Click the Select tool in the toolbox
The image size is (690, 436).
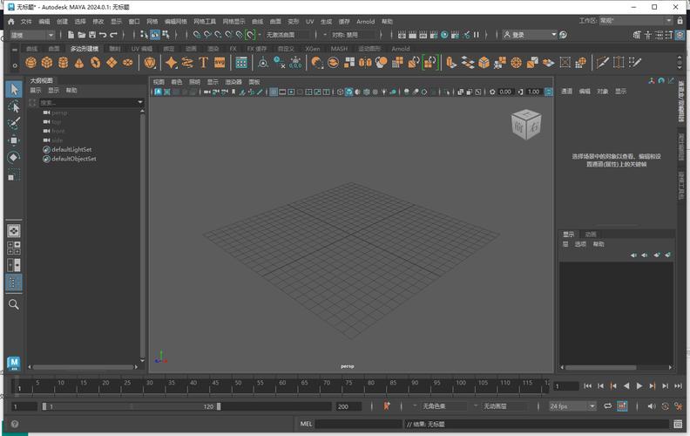click(x=14, y=90)
